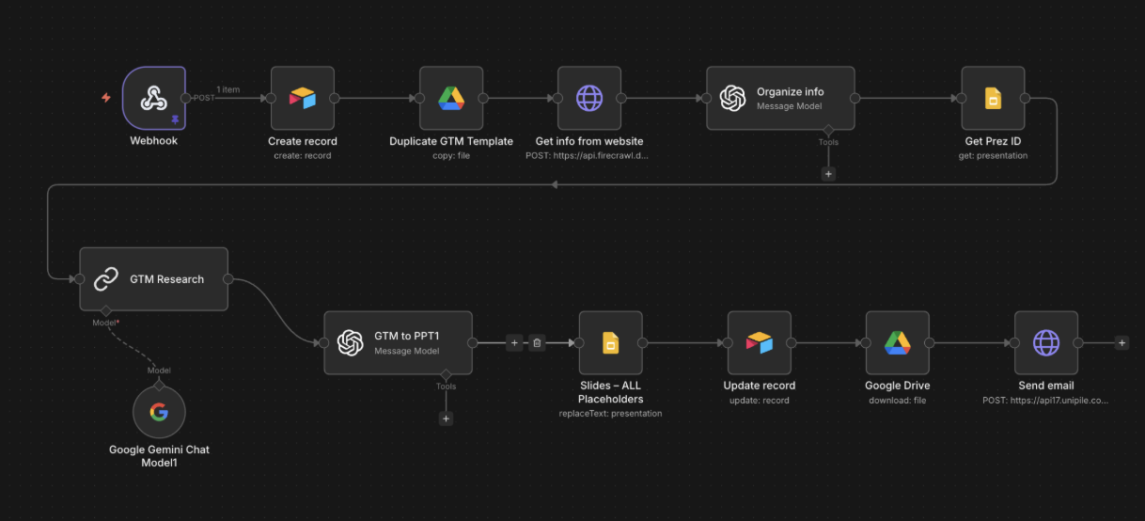Image resolution: width=1145 pixels, height=521 pixels.
Task: Click the output port of Get Prez ID
Action: [x=1025, y=98]
